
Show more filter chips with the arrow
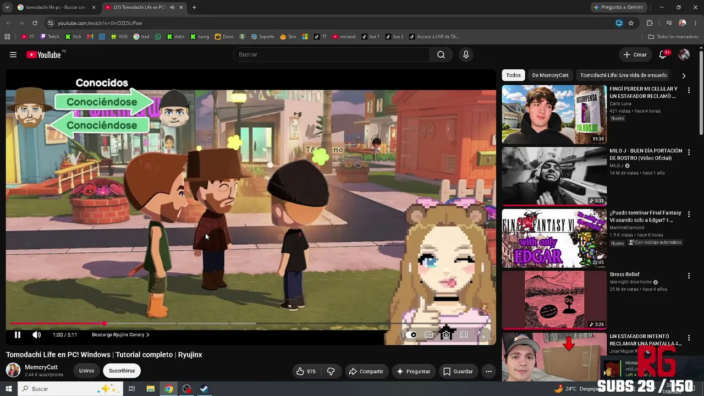click(x=684, y=75)
